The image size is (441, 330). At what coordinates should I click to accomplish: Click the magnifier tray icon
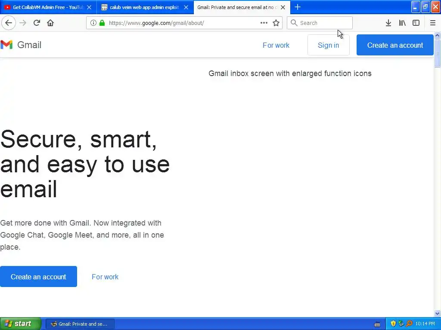click(409, 324)
